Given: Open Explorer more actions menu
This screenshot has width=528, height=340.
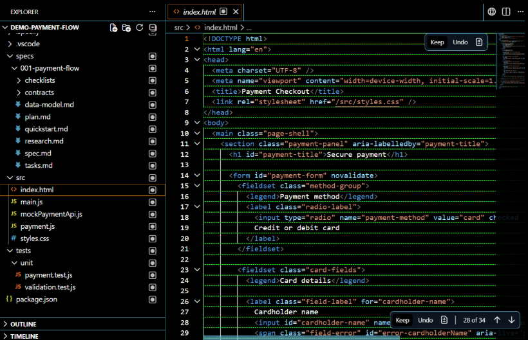Looking at the screenshot, I should point(153,12).
